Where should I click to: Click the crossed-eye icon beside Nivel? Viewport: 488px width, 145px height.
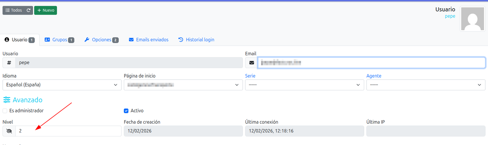[9, 131]
